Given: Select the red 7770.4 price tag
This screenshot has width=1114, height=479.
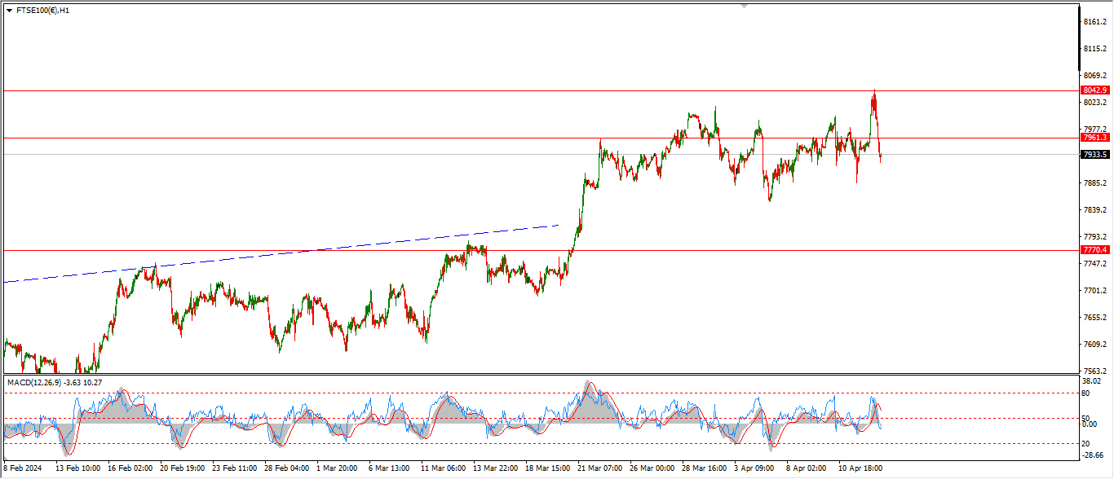Looking at the screenshot, I should [x=1094, y=250].
